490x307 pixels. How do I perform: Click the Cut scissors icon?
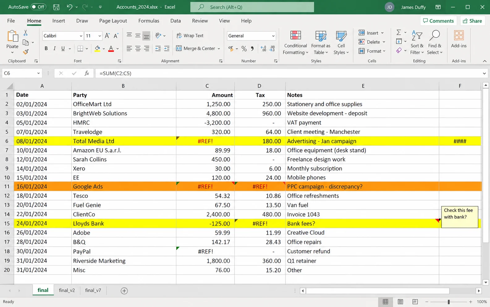click(26, 33)
